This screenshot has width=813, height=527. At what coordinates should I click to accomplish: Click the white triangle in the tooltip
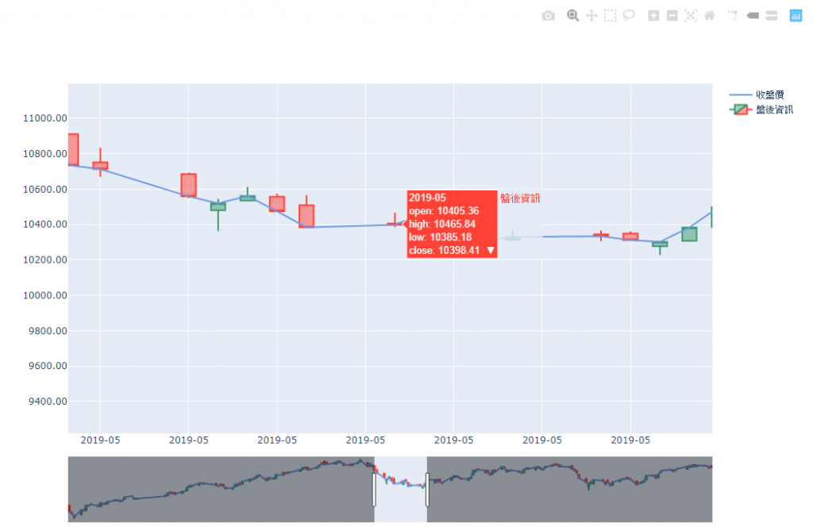491,251
